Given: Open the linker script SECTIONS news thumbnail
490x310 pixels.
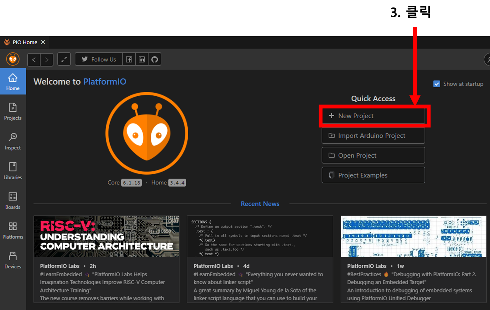Looking at the screenshot, I should pos(260,236).
